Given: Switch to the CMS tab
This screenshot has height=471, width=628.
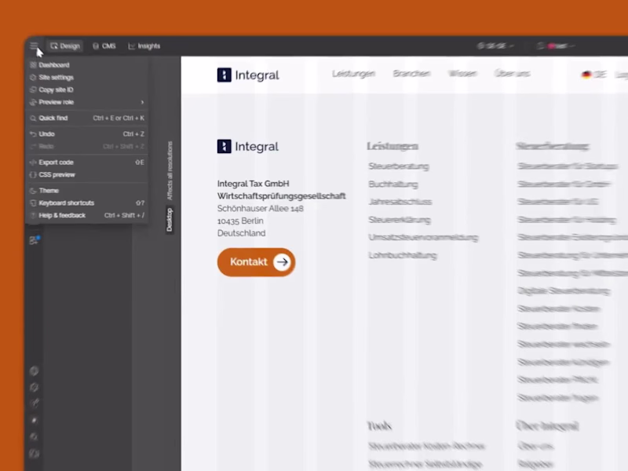Looking at the screenshot, I should [104, 46].
